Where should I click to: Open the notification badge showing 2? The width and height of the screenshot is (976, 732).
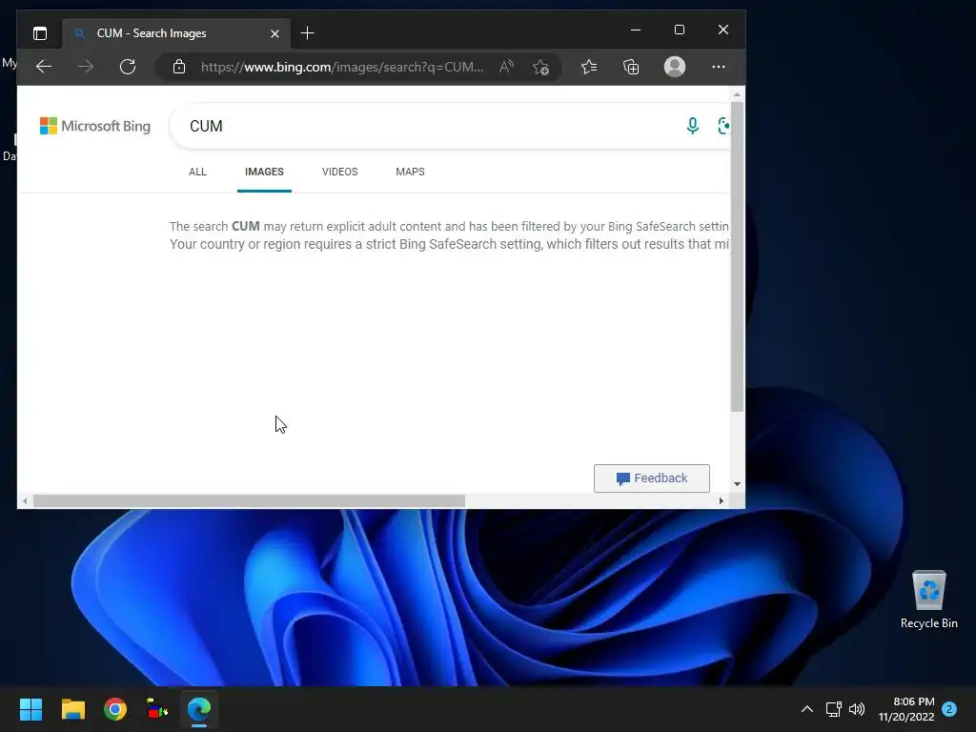pyautogui.click(x=949, y=709)
